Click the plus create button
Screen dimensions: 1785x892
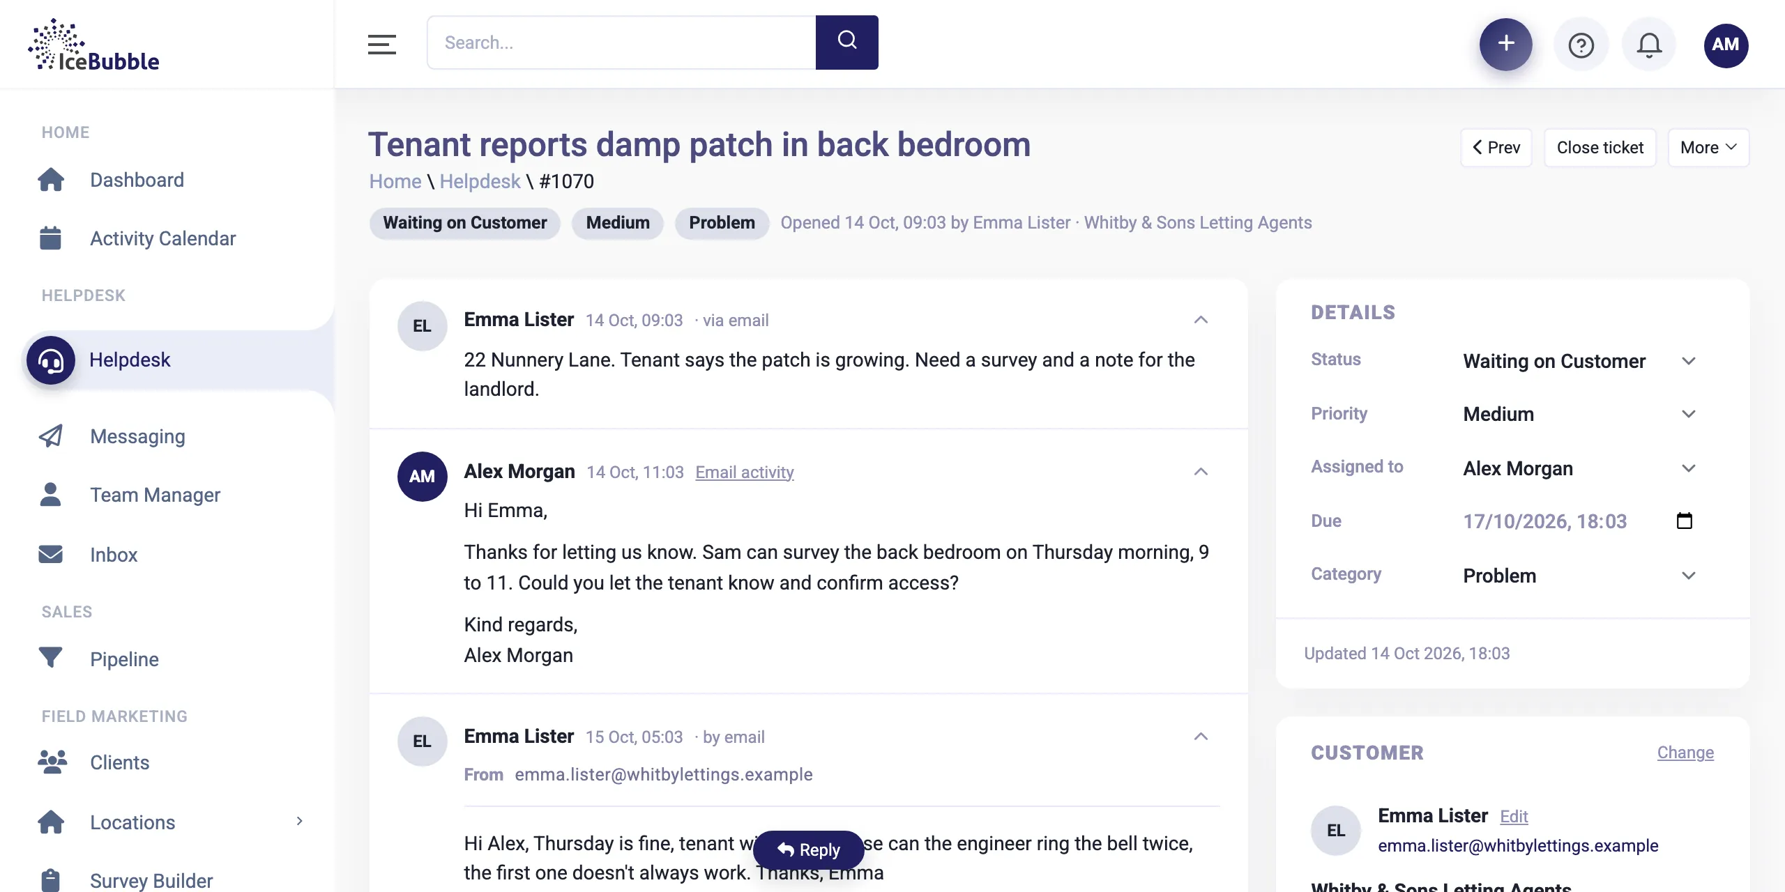point(1506,44)
